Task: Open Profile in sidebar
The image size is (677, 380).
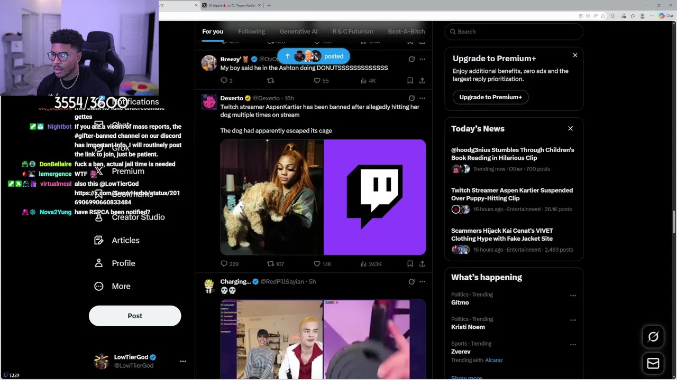Action: [123, 263]
